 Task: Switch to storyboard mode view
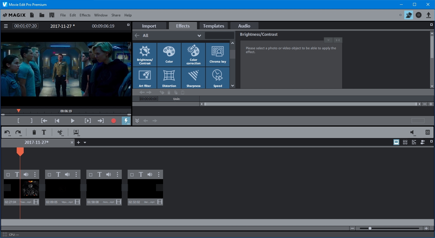(x=396, y=142)
